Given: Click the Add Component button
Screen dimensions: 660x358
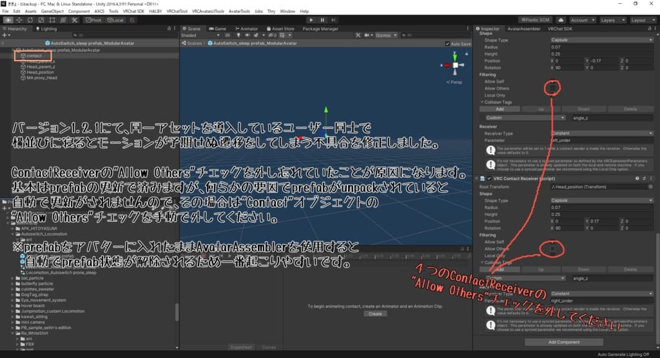Looking at the screenshot, I should tap(564, 342).
